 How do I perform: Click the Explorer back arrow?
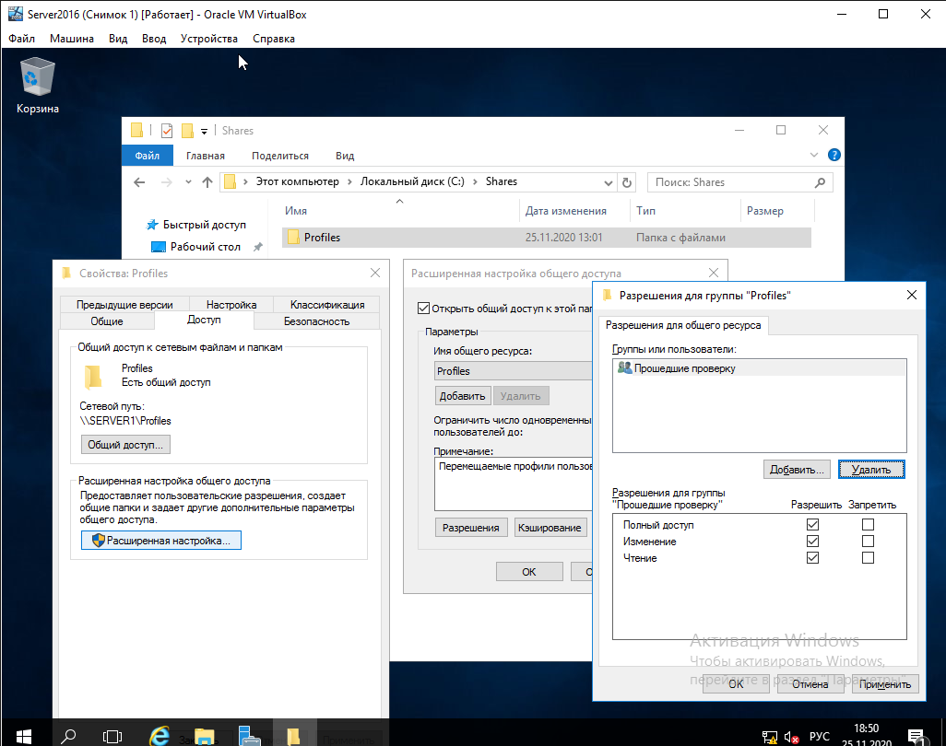pyautogui.click(x=139, y=182)
